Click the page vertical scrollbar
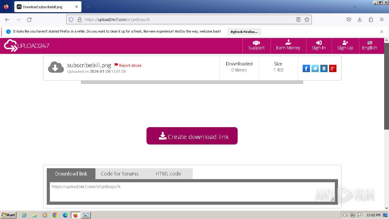The image size is (389, 219). [x=387, y=86]
